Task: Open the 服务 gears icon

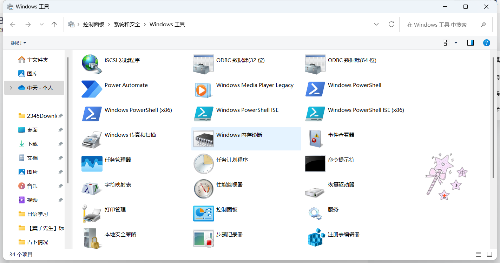Action: click(x=315, y=213)
